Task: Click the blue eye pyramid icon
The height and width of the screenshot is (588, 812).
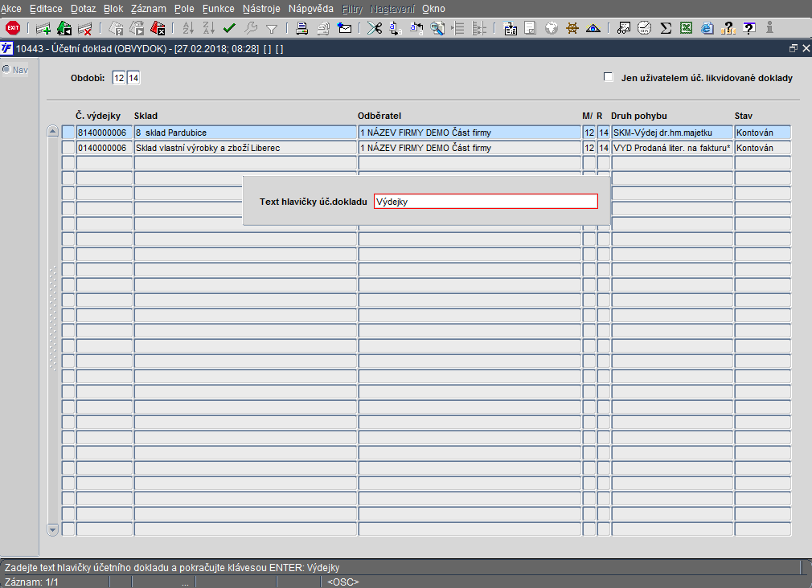Action: tap(593, 28)
